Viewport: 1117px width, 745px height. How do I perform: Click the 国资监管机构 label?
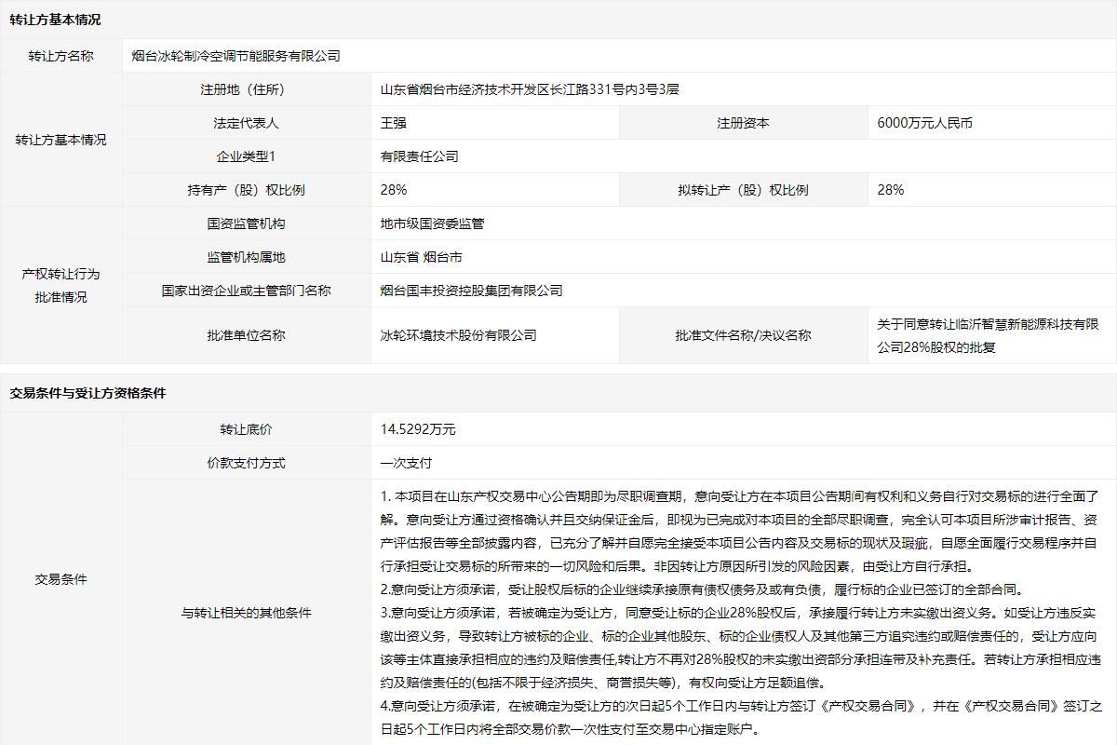[246, 223]
